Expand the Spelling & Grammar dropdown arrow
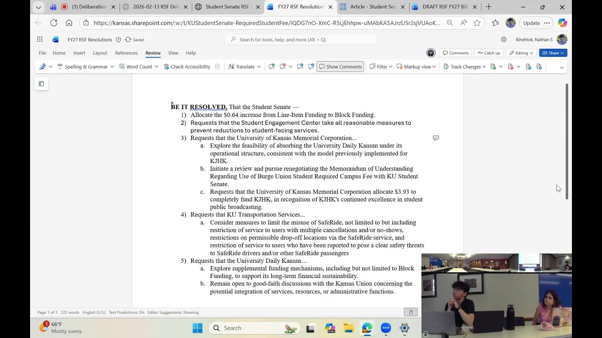The width and height of the screenshot is (602, 338). [x=112, y=67]
